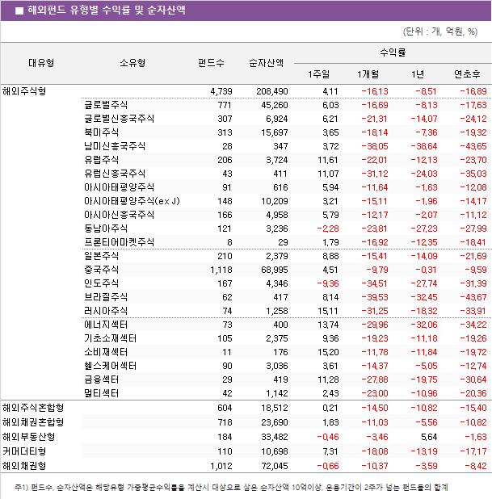Click the 해외펀드 유형별 수익률 및 순자산액 title

107,10
